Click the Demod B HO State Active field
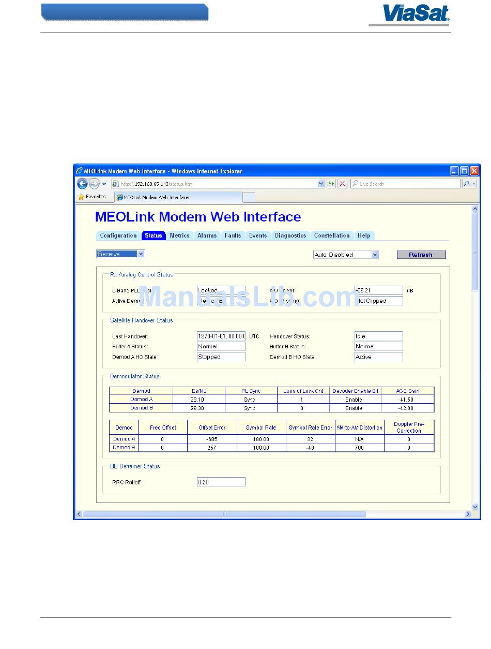Screen dimensions: 491x649 [x=379, y=357]
